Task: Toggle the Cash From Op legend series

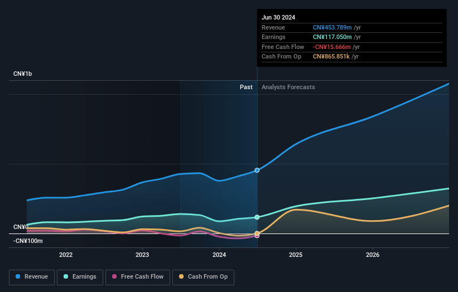Action: 203,277
